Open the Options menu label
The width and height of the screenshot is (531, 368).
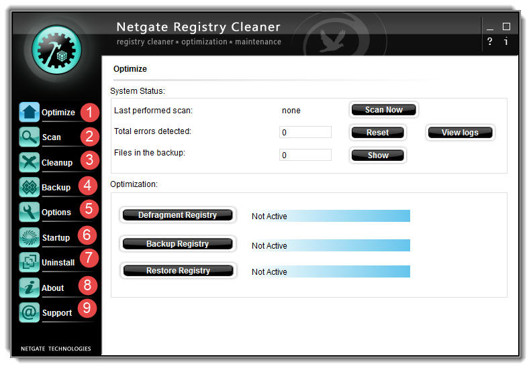pyautogui.click(x=56, y=212)
